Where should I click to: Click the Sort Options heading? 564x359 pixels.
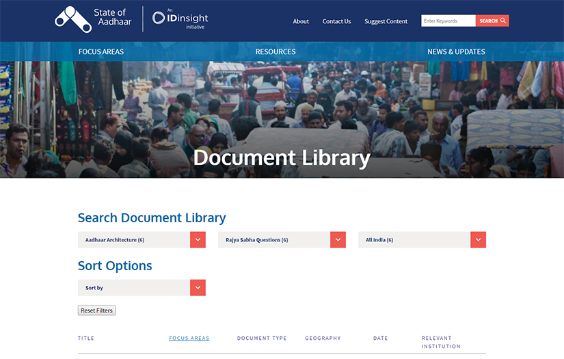tap(115, 265)
